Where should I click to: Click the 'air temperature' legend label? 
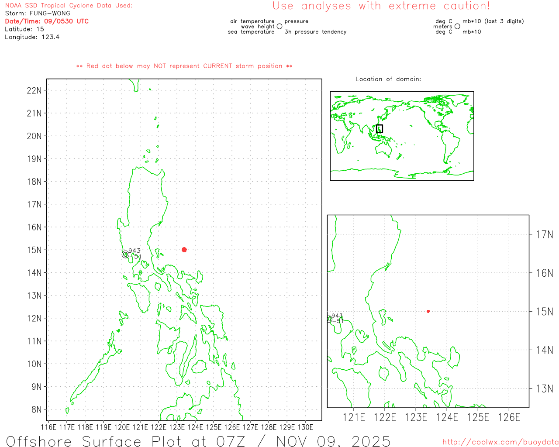point(252,21)
